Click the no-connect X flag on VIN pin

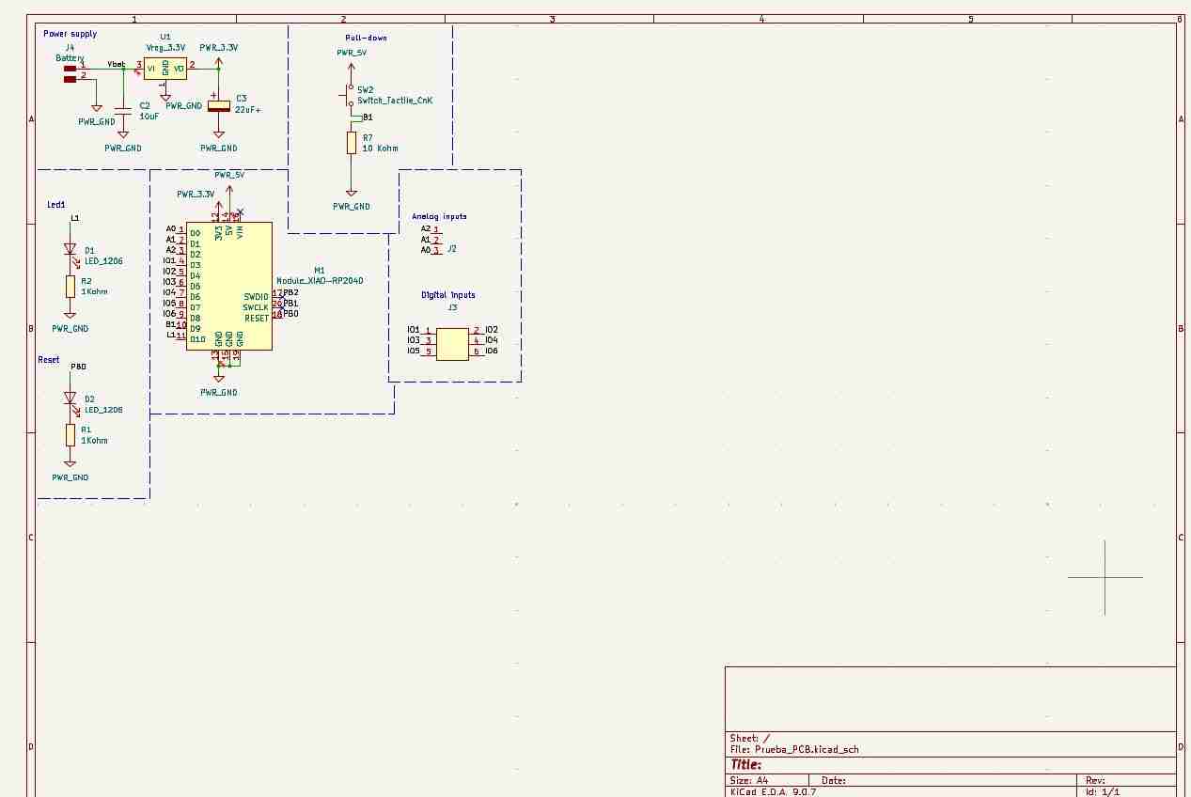[x=238, y=211]
